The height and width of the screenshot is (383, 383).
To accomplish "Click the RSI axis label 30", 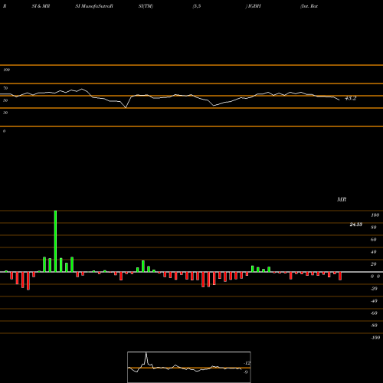I will 5,113.
